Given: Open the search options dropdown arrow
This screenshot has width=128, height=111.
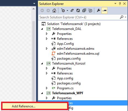Looking at the screenshot, I should click(126, 17).
